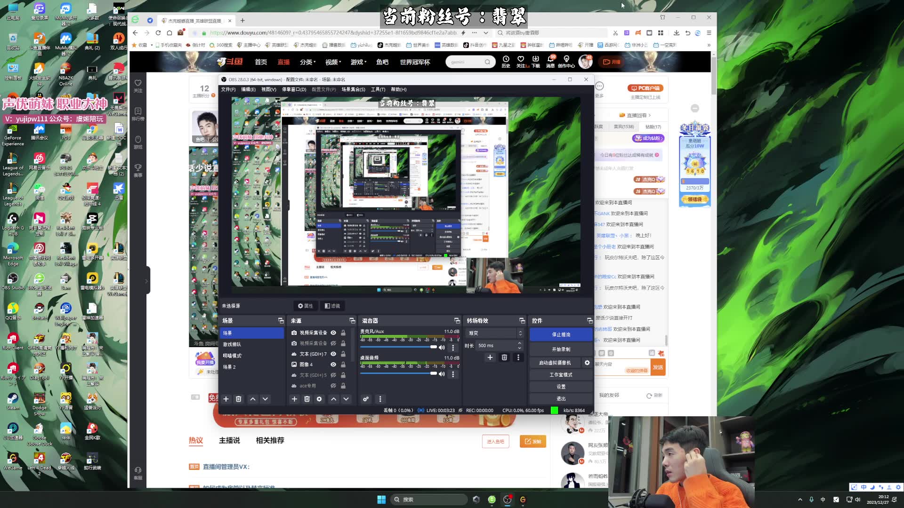Delete selected source with sources trash icon

(x=307, y=399)
